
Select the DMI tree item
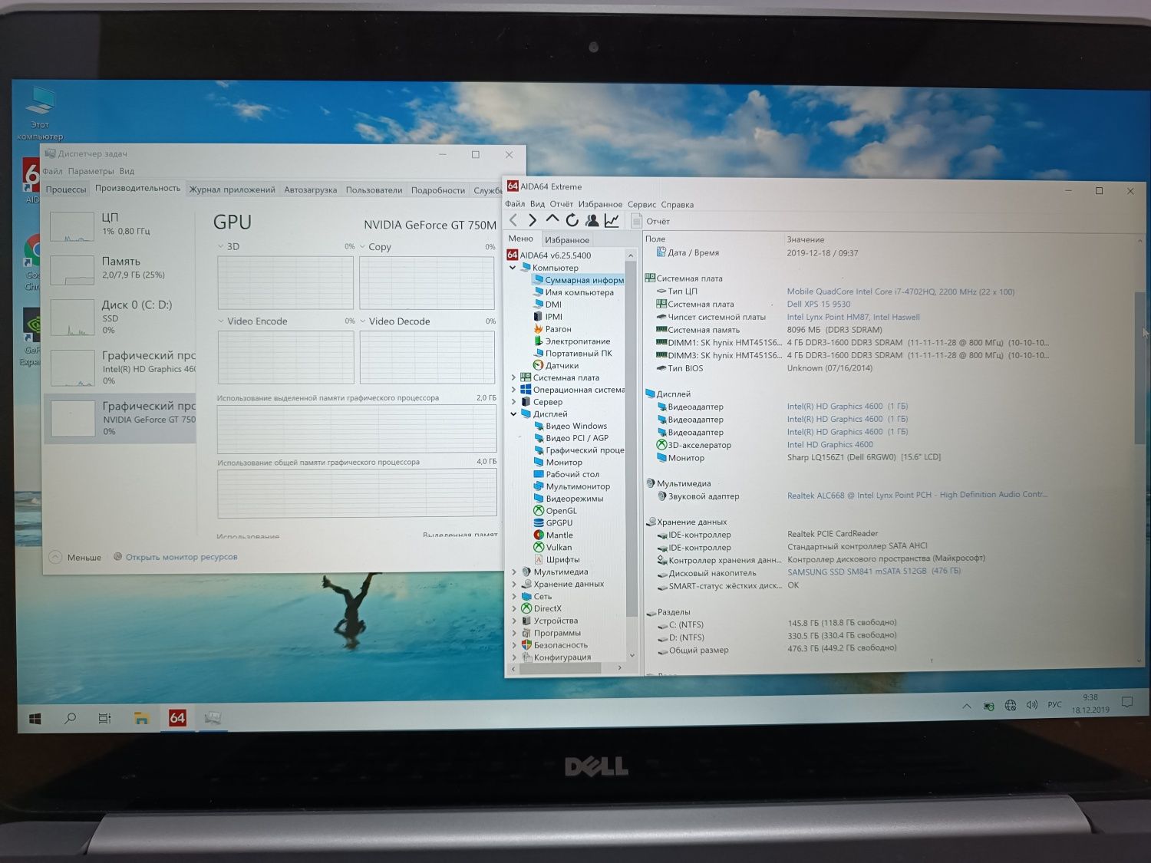[548, 305]
